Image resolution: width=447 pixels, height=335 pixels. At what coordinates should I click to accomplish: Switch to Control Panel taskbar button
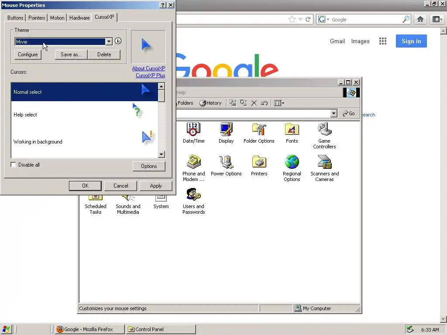[161, 329]
